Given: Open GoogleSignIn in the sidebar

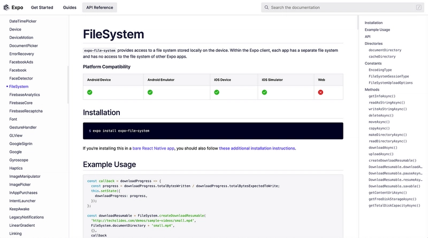Looking at the screenshot, I should pyautogui.click(x=21, y=144).
